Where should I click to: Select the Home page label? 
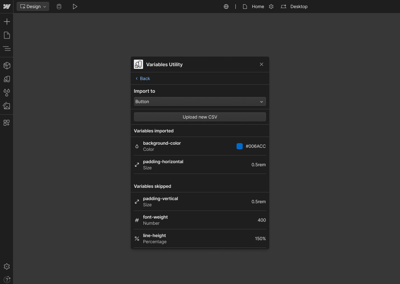click(x=258, y=7)
